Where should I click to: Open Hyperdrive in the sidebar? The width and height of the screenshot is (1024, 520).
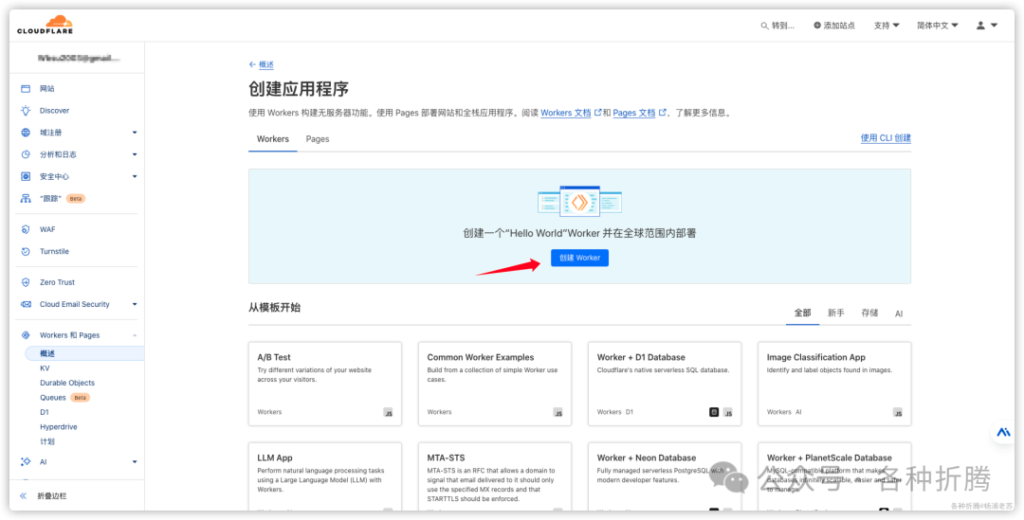pyautogui.click(x=59, y=427)
